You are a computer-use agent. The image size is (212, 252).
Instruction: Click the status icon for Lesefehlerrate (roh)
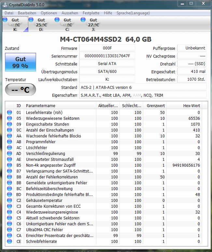[9, 112]
